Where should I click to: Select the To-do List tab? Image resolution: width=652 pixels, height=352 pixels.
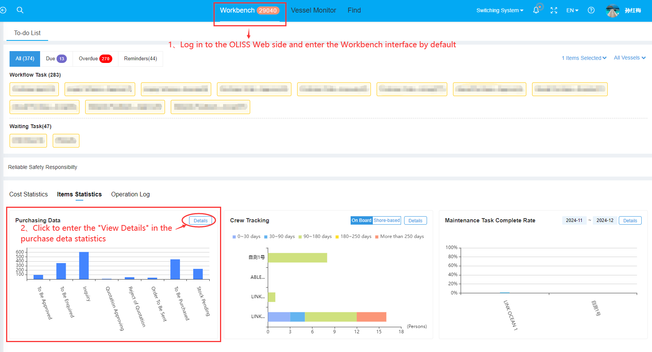(27, 33)
